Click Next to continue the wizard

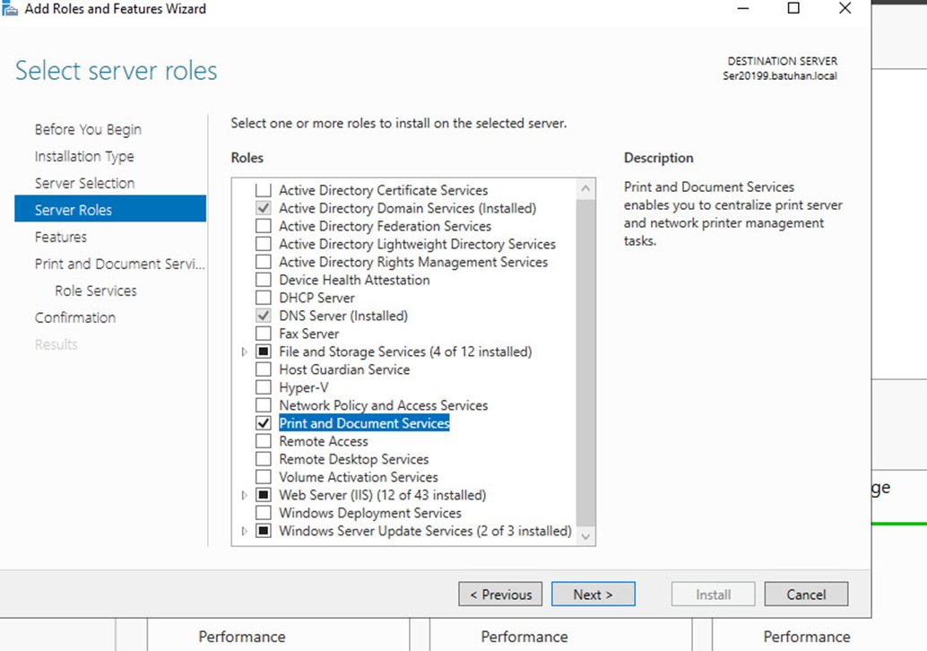click(593, 595)
